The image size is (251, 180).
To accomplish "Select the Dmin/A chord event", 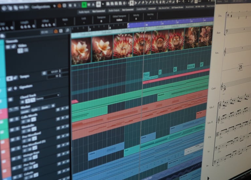I will pyautogui.click(x=191, y=66).
